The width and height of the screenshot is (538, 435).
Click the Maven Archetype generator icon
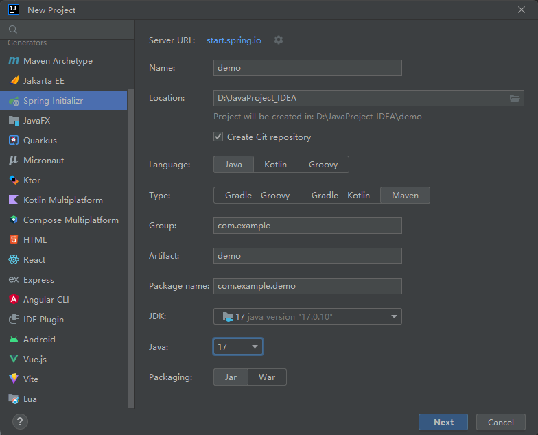click(x=14, y=60)
